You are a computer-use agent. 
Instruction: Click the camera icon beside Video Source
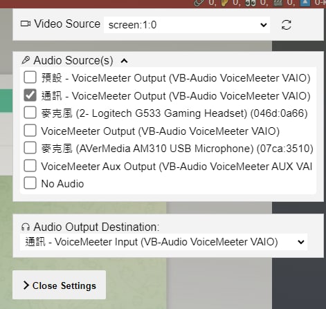pyautogui.click(x=26, y=24)
